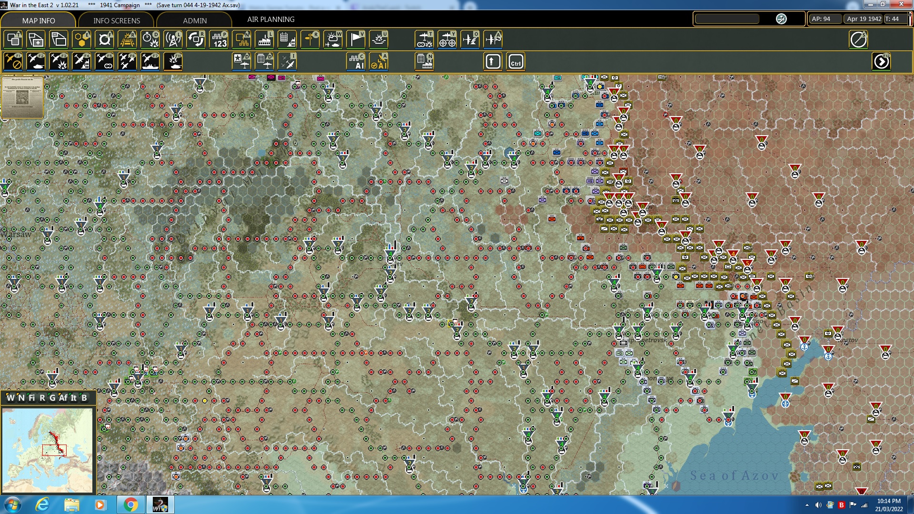Toggle the orange AI air icon (A)
This screenshot has width=914, height=514.
379,61
